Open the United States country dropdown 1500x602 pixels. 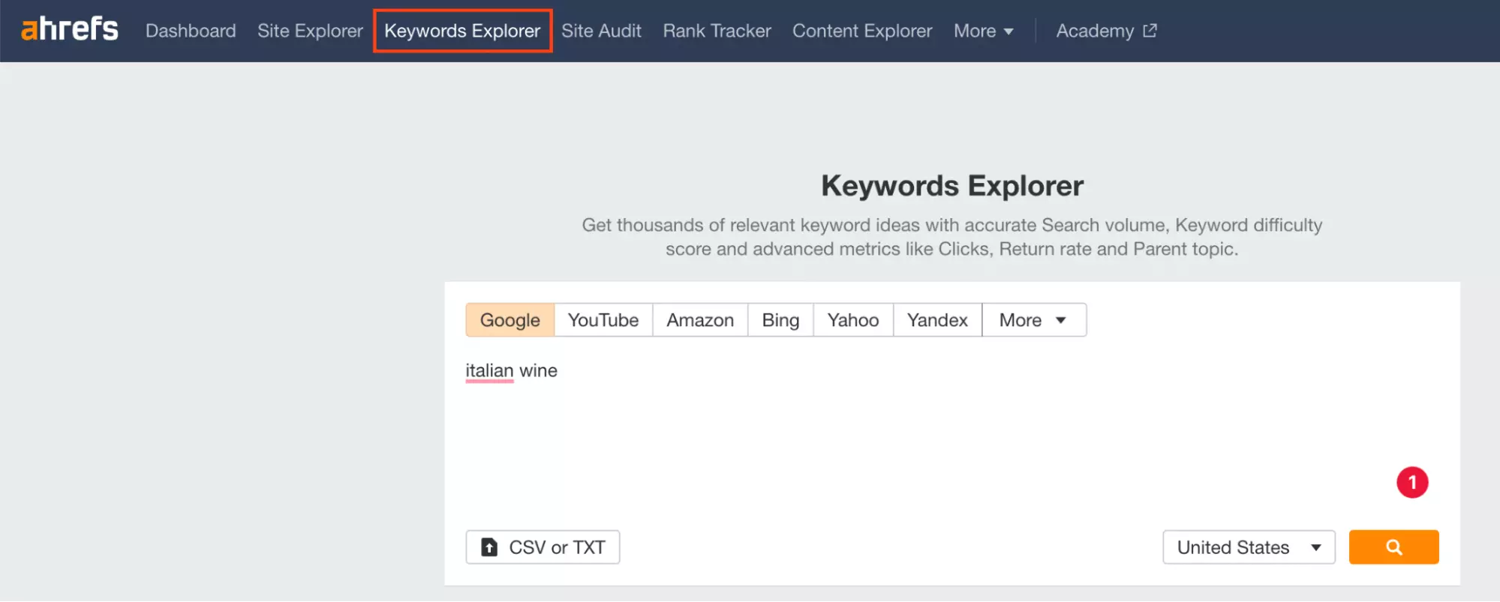[x=1249, y=547]
